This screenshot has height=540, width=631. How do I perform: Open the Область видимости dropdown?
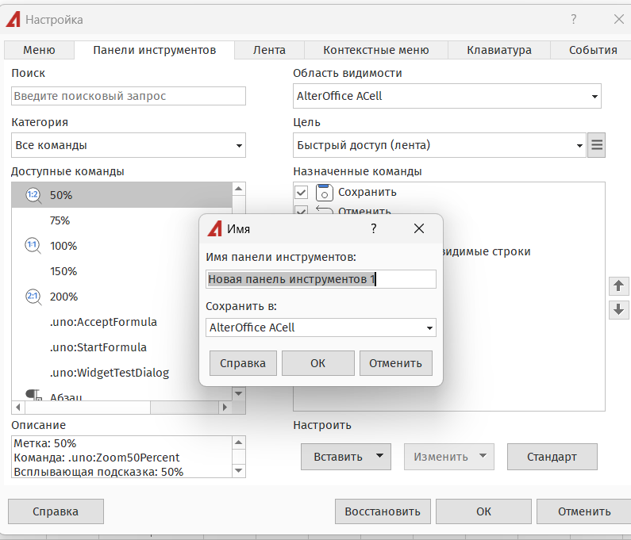point(594,97)
